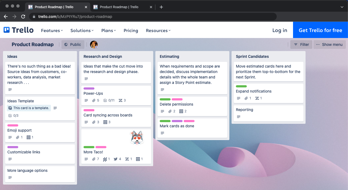The width and height of the screenshot is (348, 190).
Task: Click the Trello logo in the header
Action: click(19, 30)
